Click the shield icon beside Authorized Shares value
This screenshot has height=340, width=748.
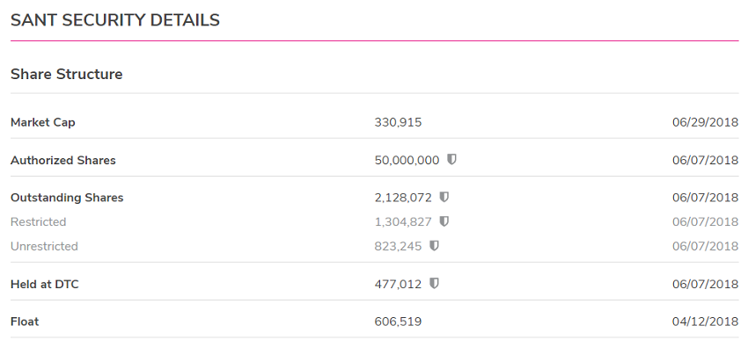[451, 160]
